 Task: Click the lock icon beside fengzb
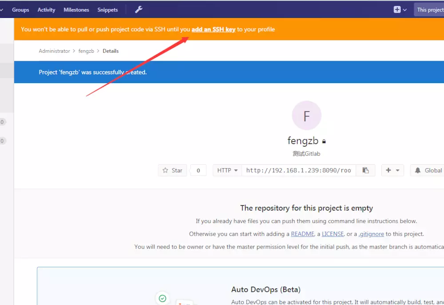tap(324, 142)
